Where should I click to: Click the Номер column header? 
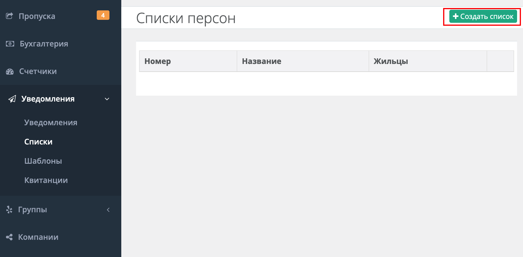188,61
